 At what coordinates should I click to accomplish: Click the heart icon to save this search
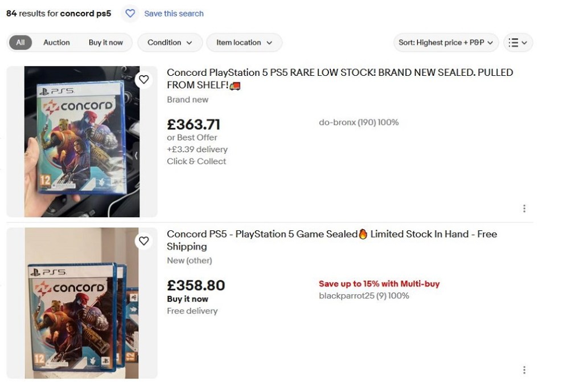tap(130, 13)
